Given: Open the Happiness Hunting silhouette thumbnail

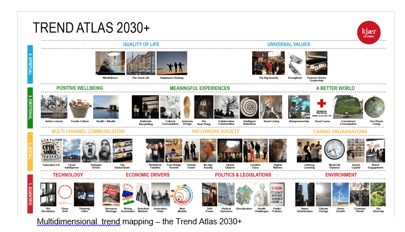Looking at the screenshot, I should pyautogui.click(x=171, y=63).
